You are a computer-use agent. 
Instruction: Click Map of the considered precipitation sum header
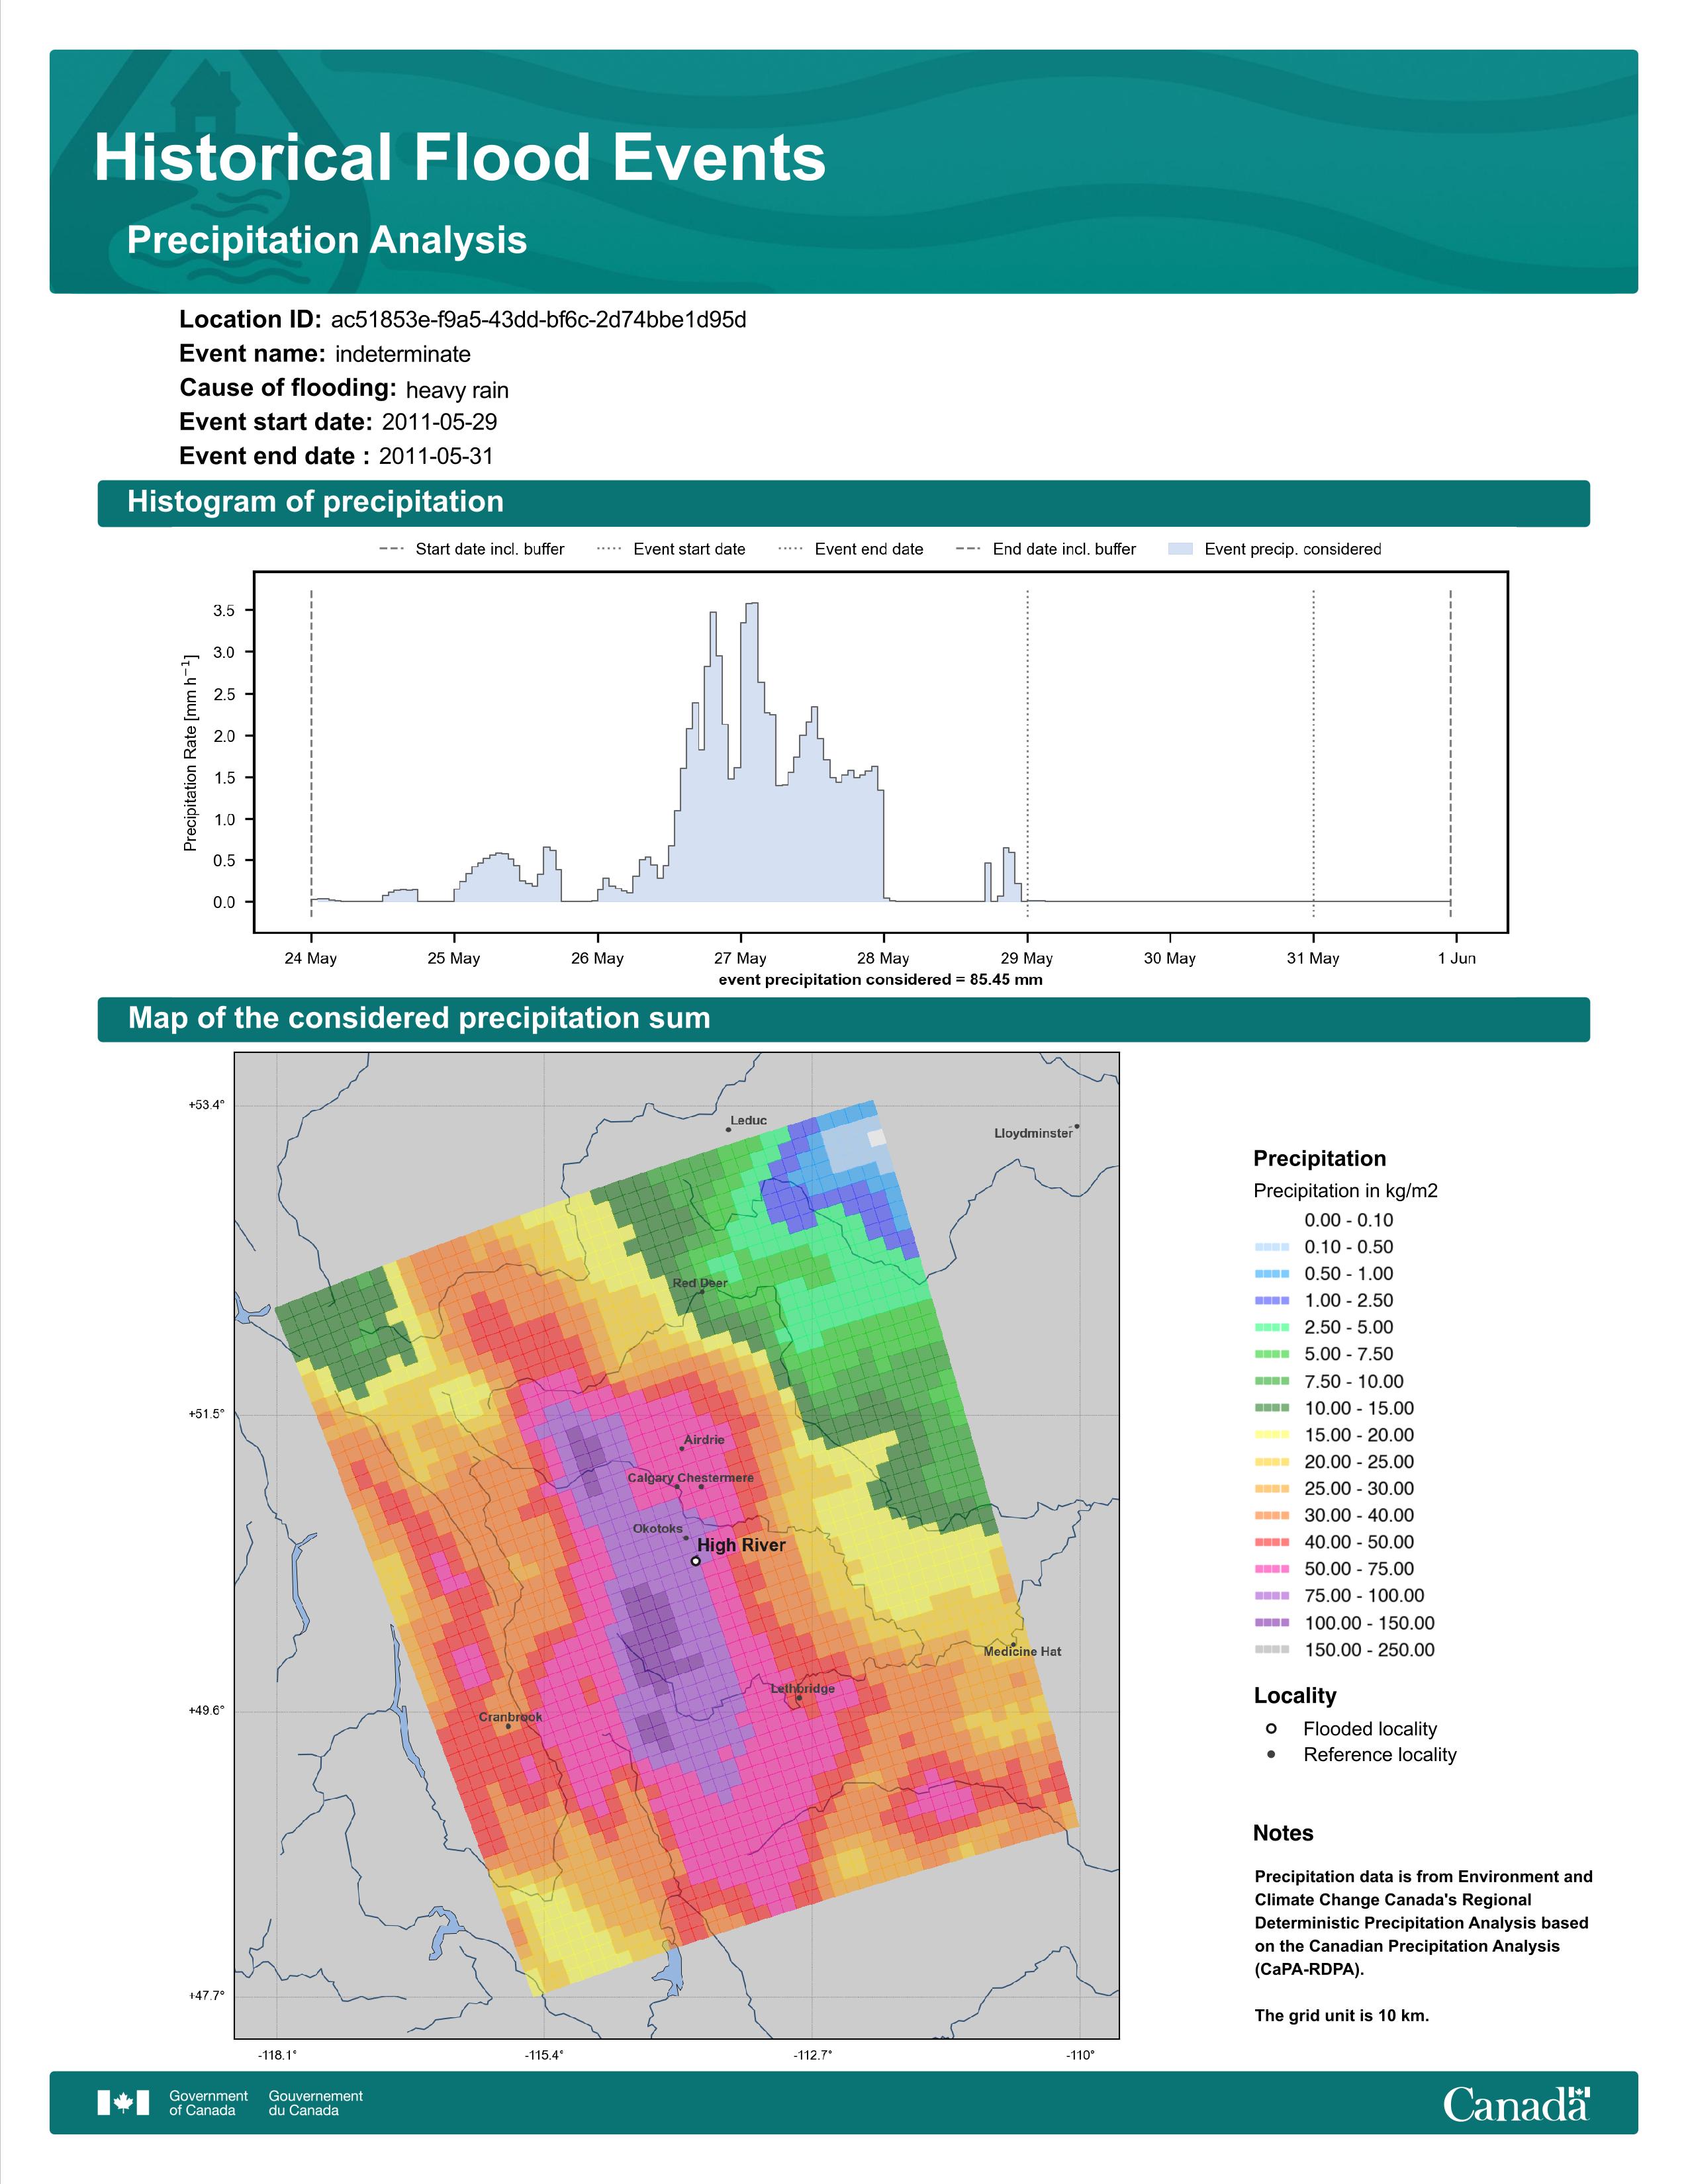[x=419, y=1018]
